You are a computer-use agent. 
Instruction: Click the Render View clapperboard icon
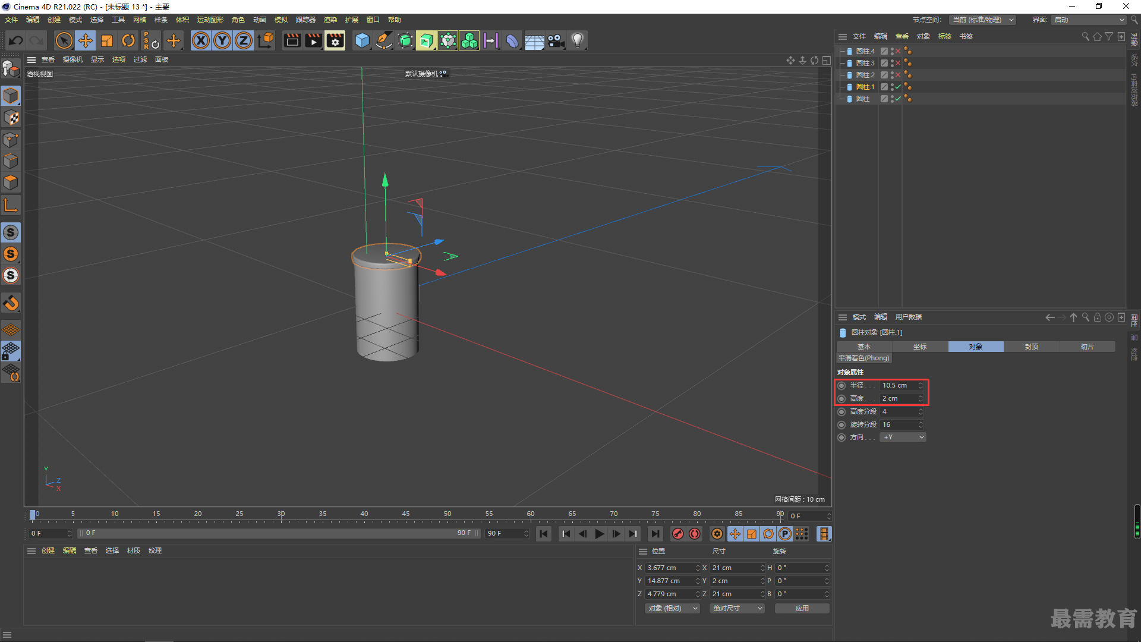click(292, 40)
